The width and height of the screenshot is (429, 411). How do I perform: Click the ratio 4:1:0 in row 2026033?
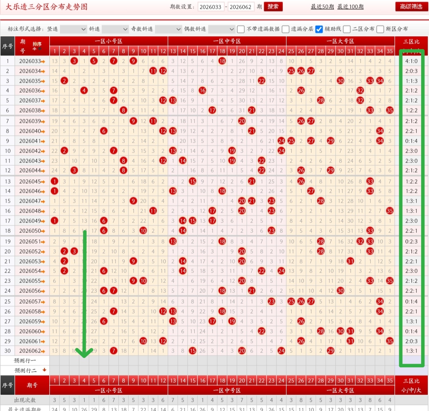[411, 61]
